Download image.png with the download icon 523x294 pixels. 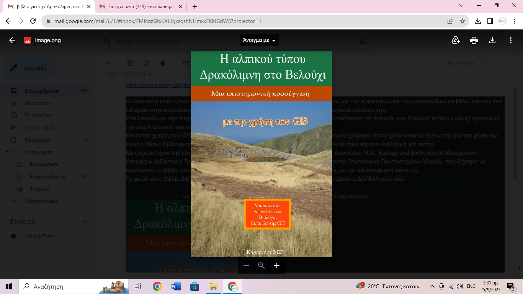tap(492, 40)
